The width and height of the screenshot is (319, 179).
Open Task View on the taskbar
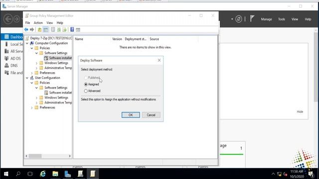click(x=30, y=174)
